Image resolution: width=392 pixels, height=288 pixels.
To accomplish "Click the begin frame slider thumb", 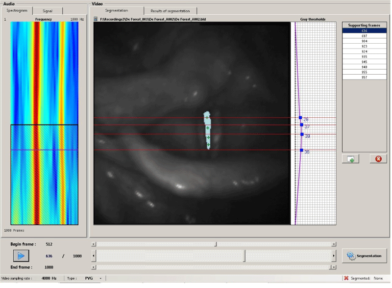I will coord(216,244).
